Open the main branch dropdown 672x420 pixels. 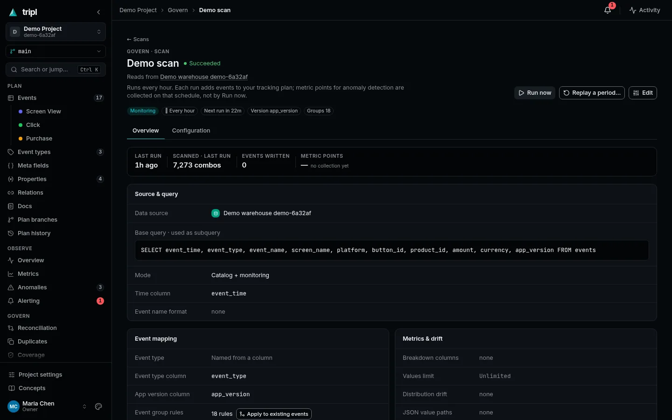click(56, 51)
